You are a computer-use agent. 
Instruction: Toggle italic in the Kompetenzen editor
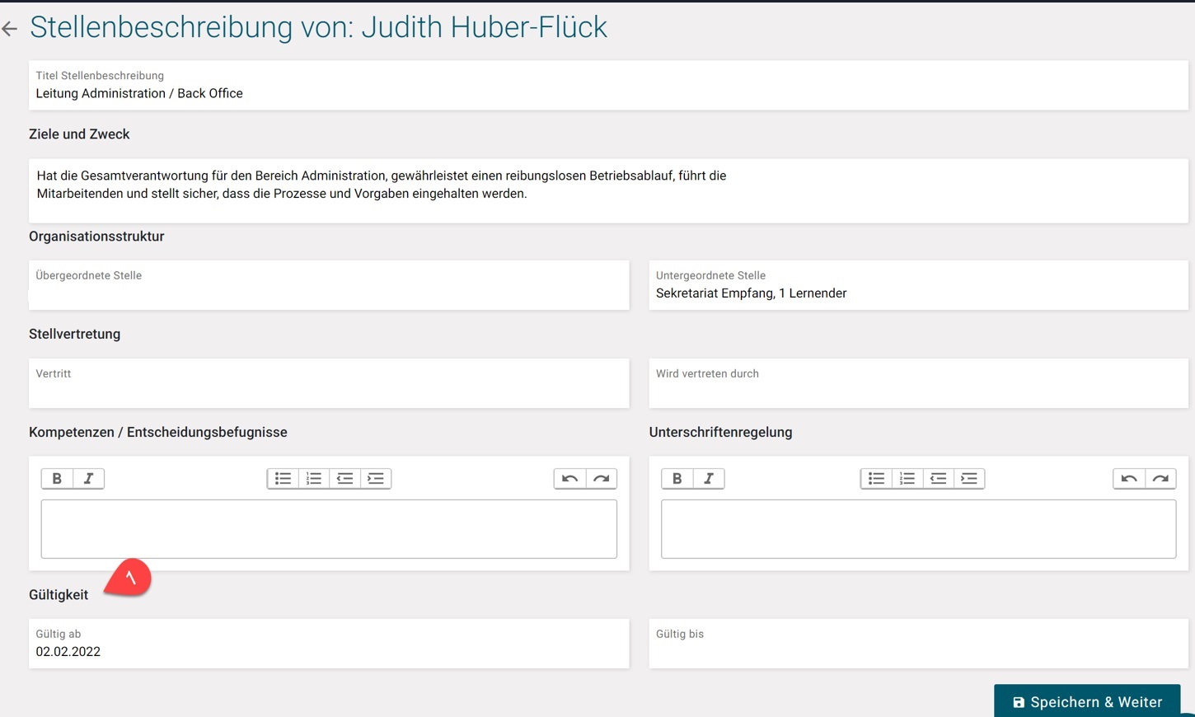[x=88, y=479]
